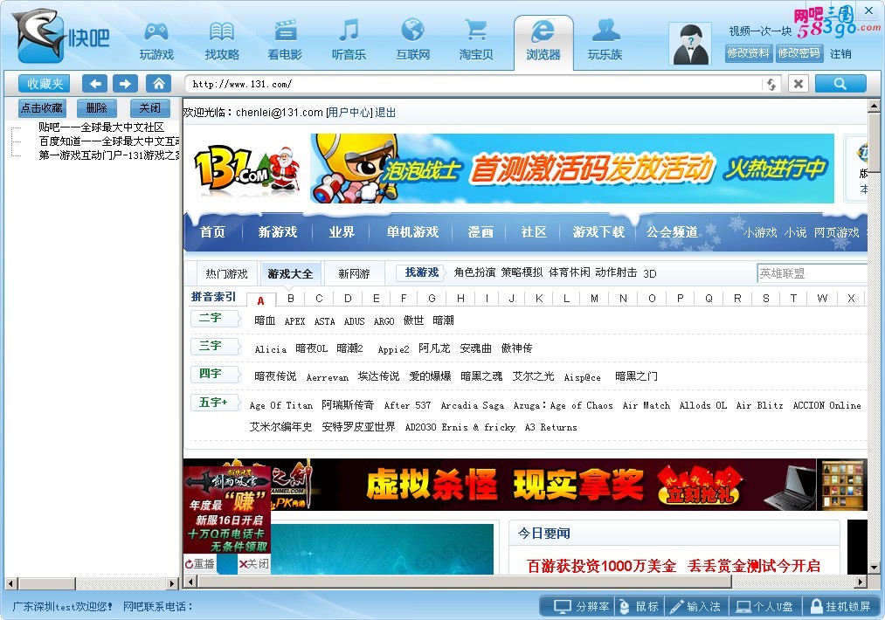Open the 首页 navigation item
This screenshot has width=885, height=620.
tap(212, 232)
